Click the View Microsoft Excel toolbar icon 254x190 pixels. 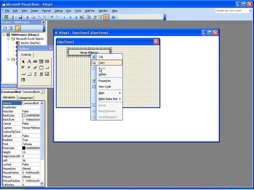[6, 17]
